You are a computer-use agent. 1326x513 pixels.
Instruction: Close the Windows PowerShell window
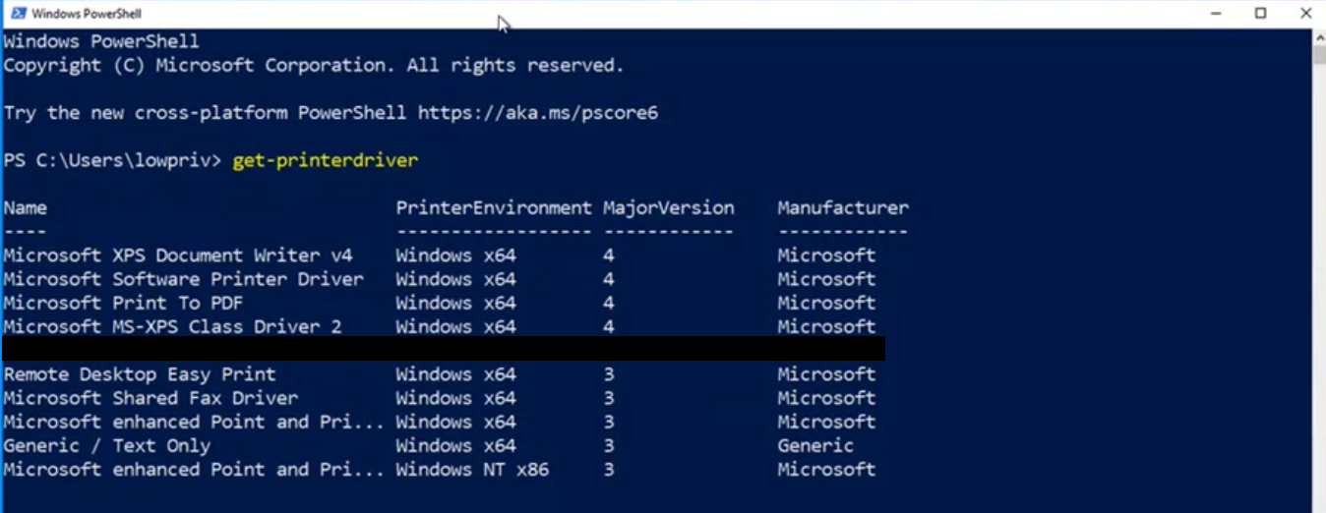pos(1305,14)
